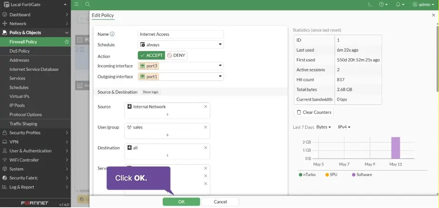The image size is (439, 208).
Task: Open the IPv4 chart dropdown
Action: [344, 127]
